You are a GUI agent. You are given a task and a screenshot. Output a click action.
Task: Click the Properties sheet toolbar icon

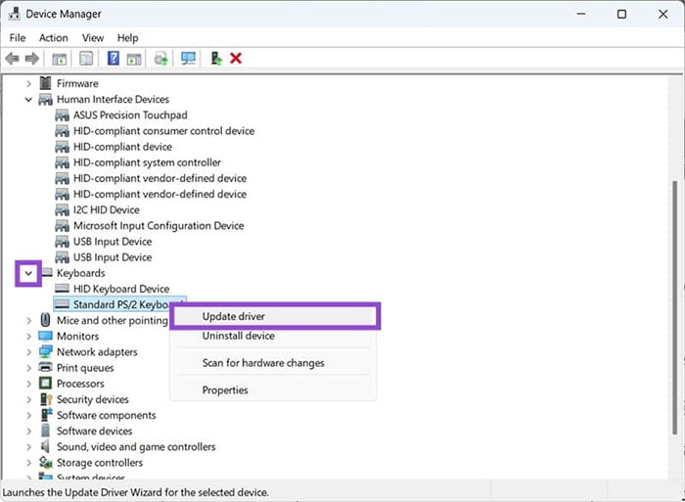pos(86,58)
